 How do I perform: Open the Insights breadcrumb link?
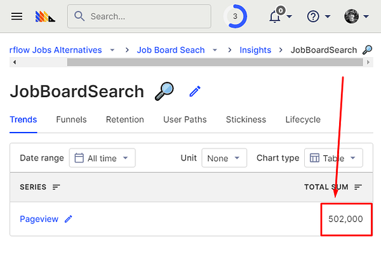255,50
